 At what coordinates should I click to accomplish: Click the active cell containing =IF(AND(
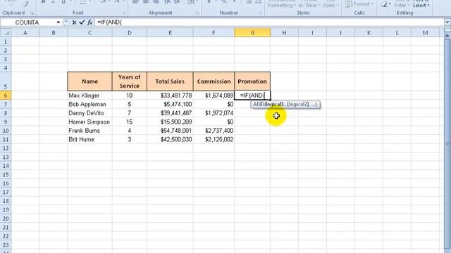pos(252,96)
